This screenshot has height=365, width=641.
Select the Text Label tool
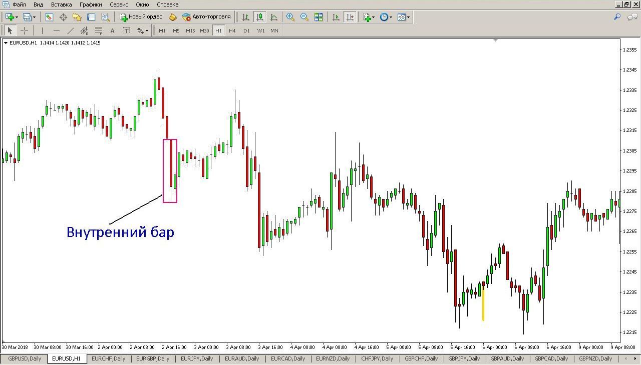(126, 30)
